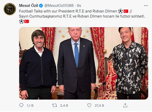
Task: Open the @MesutOzil1088 handle link
Action: point(59,6)
